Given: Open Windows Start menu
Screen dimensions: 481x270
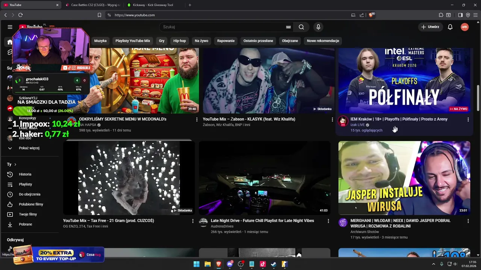Looking at the screenshot, I should (x=197, y=264).
